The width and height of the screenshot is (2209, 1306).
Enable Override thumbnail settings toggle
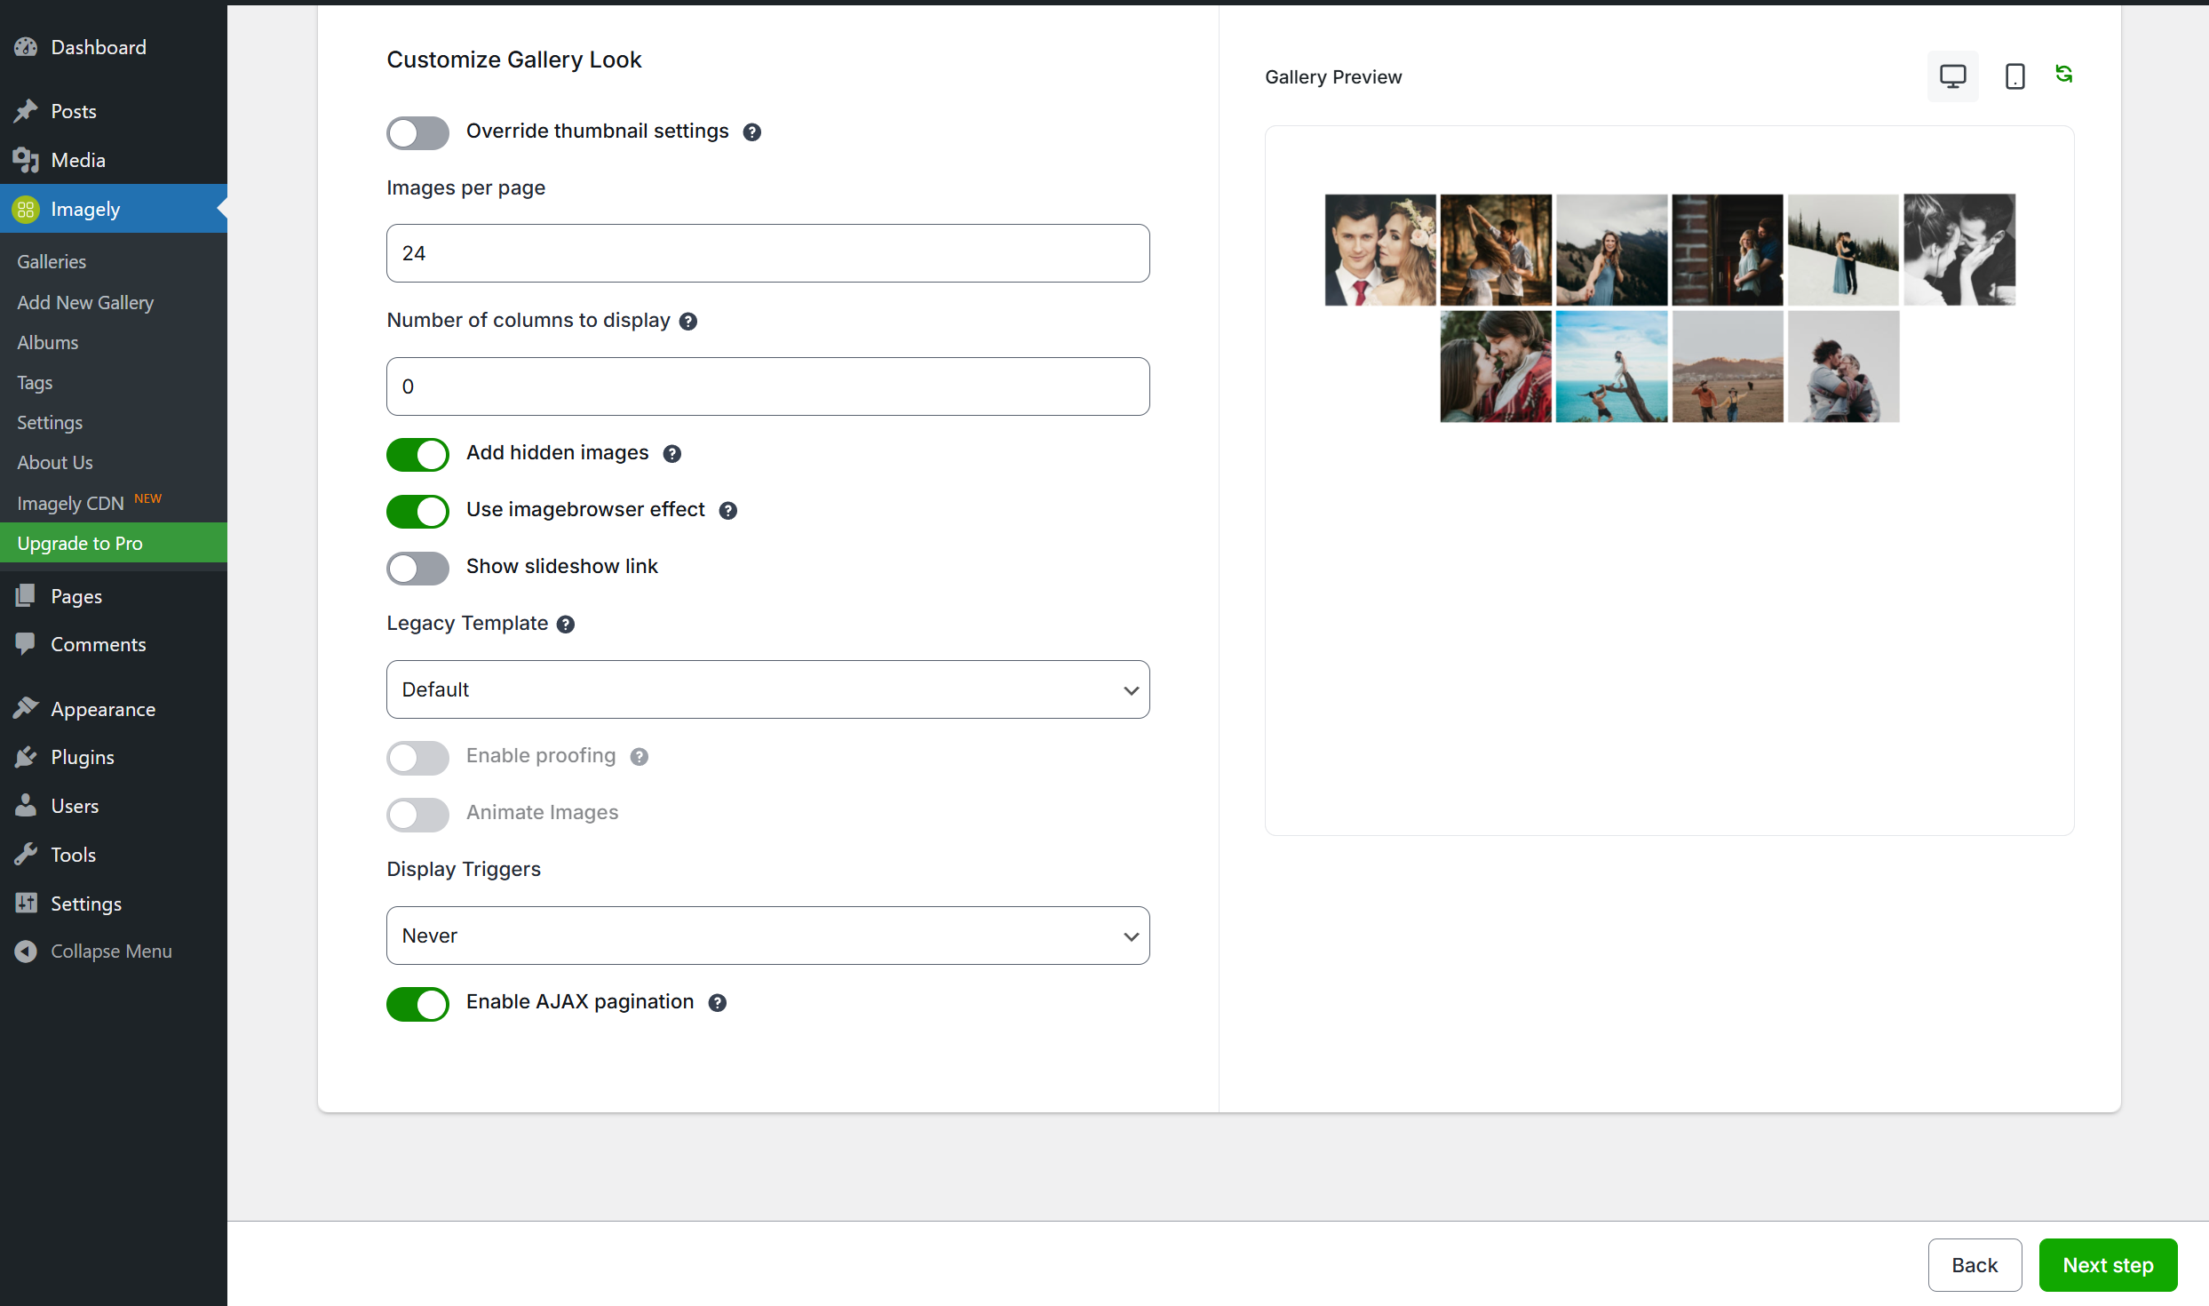417,132
